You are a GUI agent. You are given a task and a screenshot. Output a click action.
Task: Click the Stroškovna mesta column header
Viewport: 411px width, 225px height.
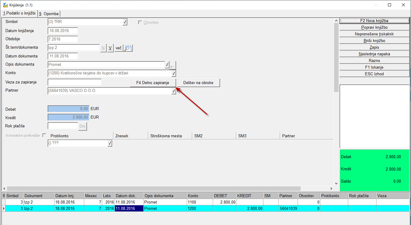[170, 136]
